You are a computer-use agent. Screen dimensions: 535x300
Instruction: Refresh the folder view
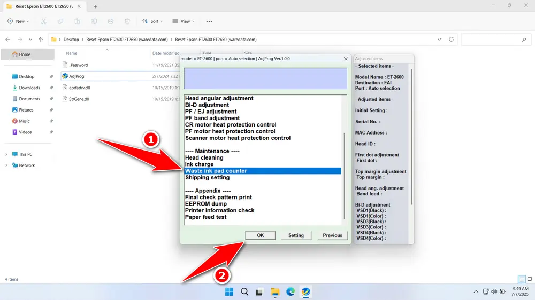pyautogui.click(x=451, y=39)
